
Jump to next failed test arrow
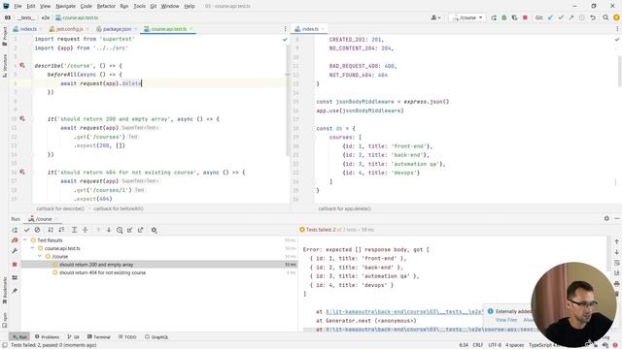pos(109,230)
